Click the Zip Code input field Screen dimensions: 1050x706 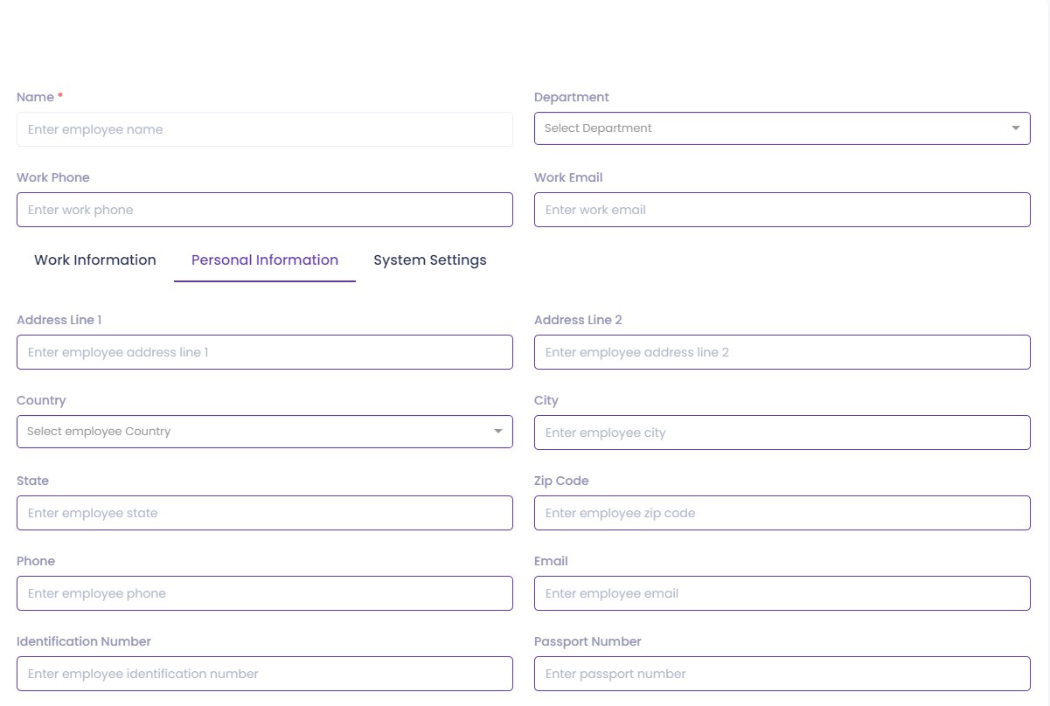(x=782, y=513)
